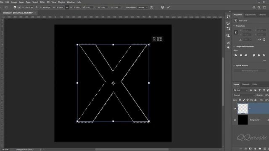
Task: Add a layer mask button
Action: coord(251,149)
